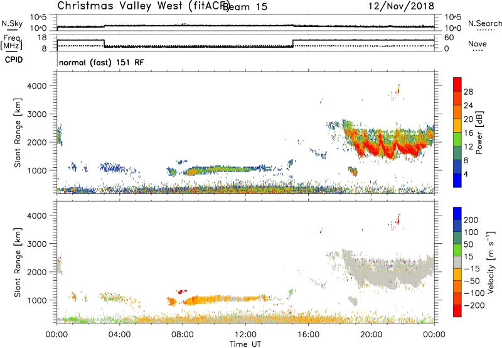This screenshot has height=348, width=502.
Task: Click the "18" frequency axis tick
Action: click(42, 38)
